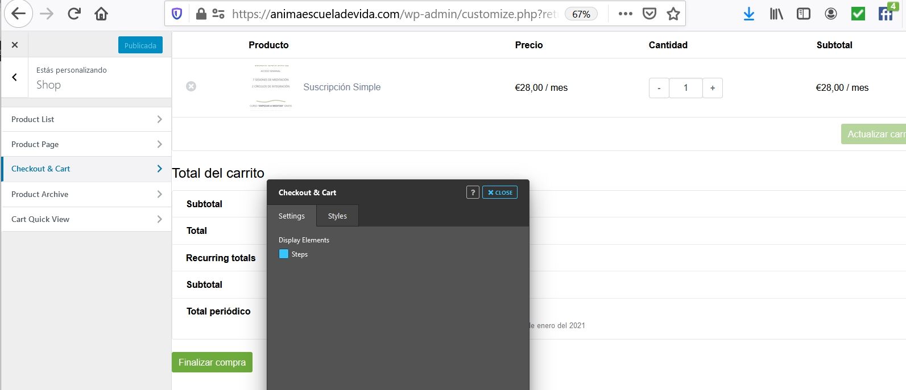
Task: Click the green checkmark extension icon
Action: click(x=858, y=14)
